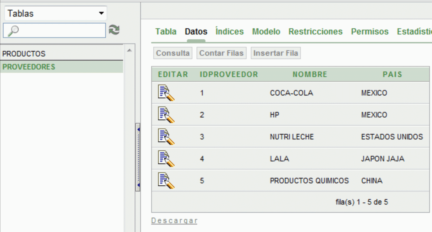Click the HP name cell
This screenshot has width=432, height=232.
pyautogui.click(x=275, y=115)
